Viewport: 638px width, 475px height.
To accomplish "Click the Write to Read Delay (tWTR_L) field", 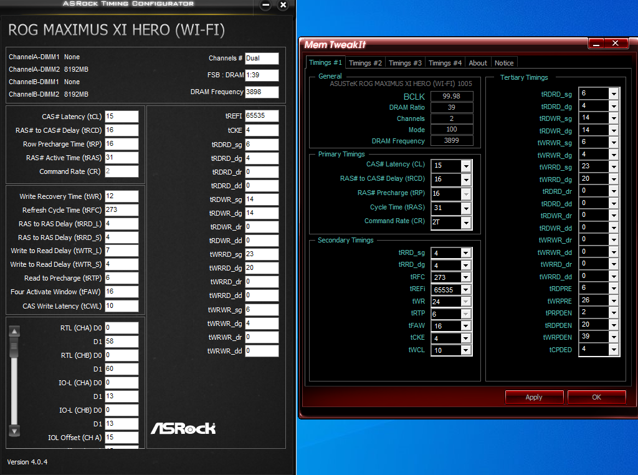I will click(121, 251).
